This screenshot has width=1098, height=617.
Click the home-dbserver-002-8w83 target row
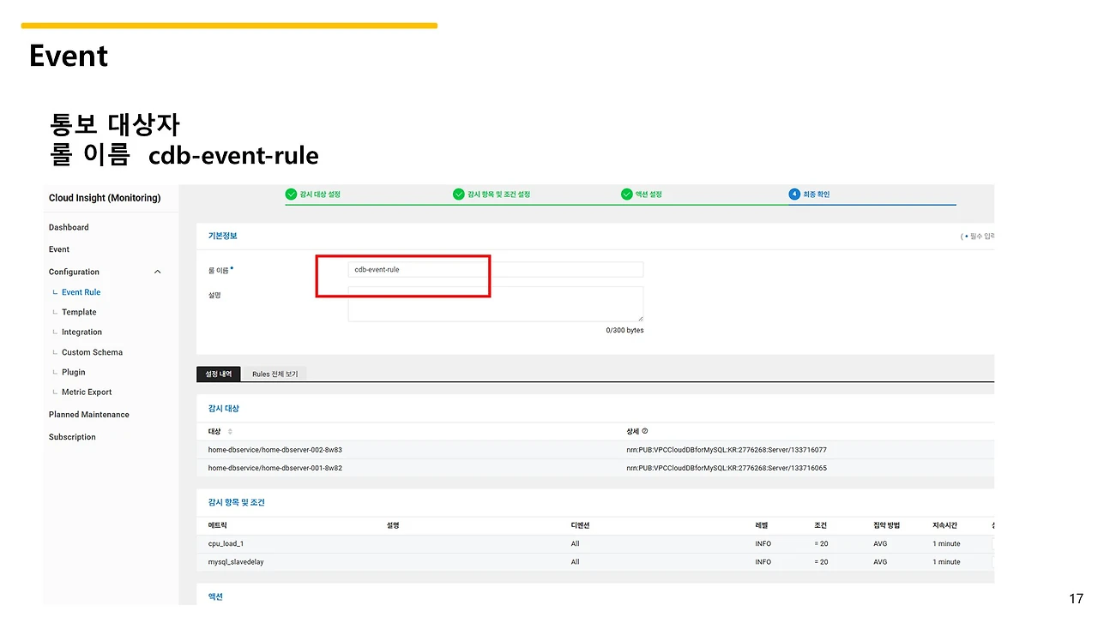[x=595, y=450]
